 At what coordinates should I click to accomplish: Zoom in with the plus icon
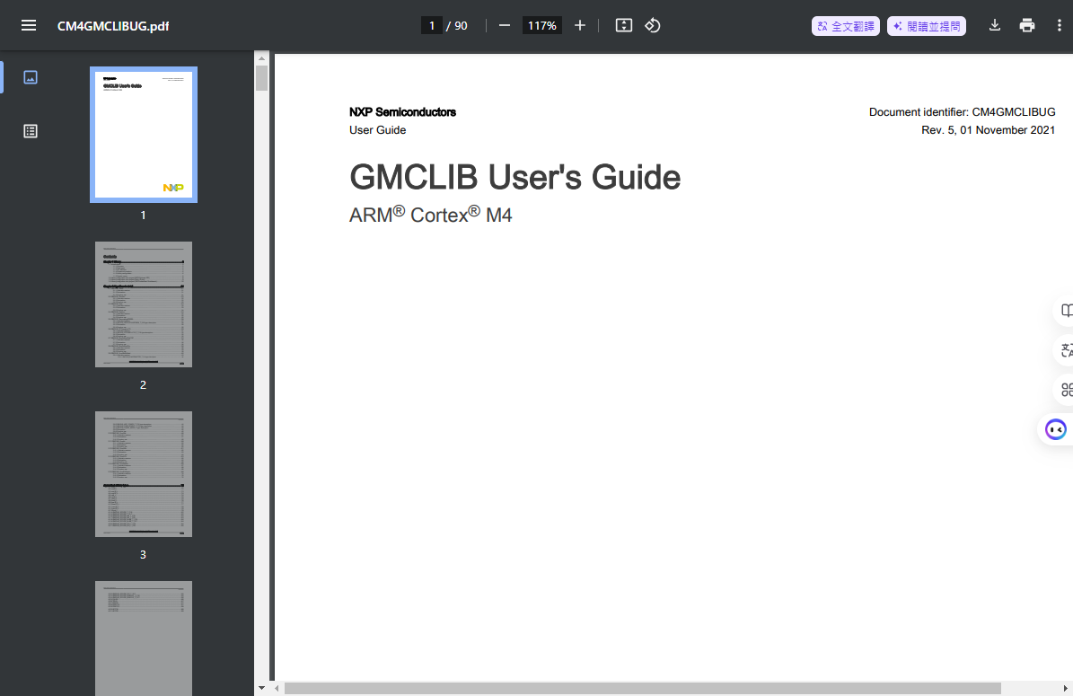click(x=580, y=25)
